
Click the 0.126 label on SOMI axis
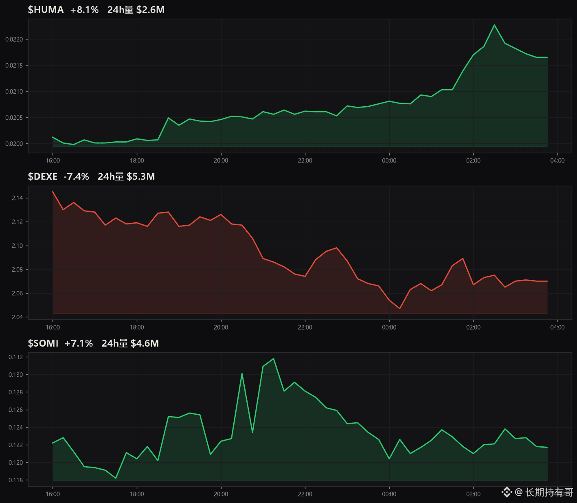coord(16,410)
